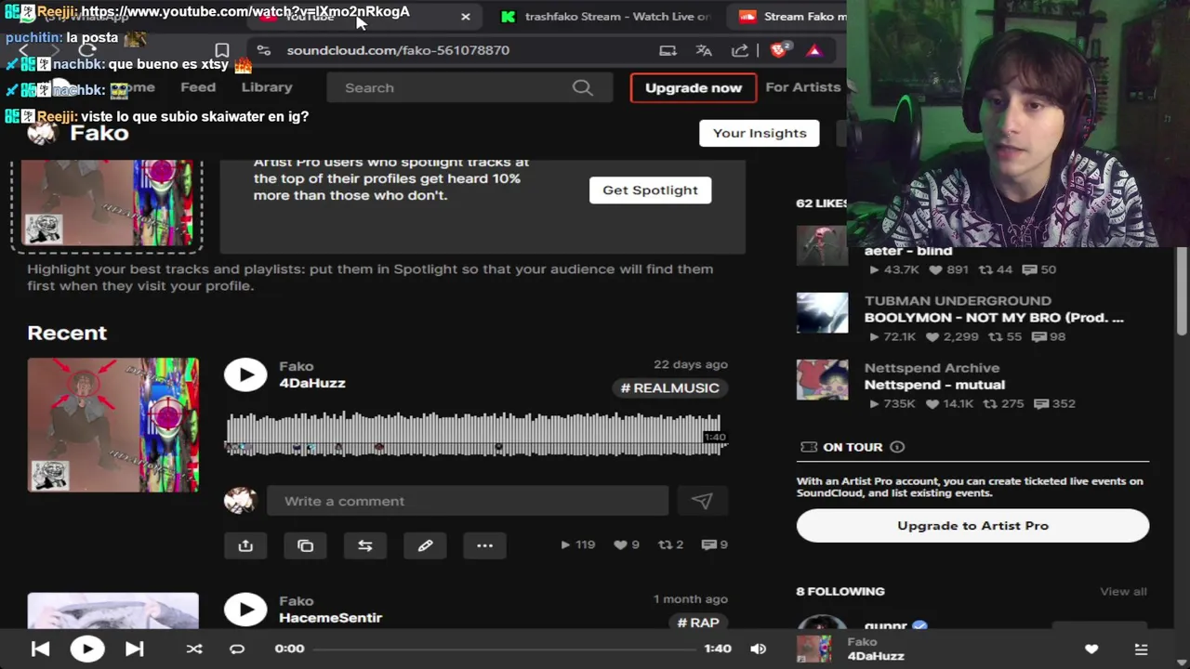Click the Write a comment field
Image resolution: width=1190 pixels, height=669 pixels.
point(468,501)
